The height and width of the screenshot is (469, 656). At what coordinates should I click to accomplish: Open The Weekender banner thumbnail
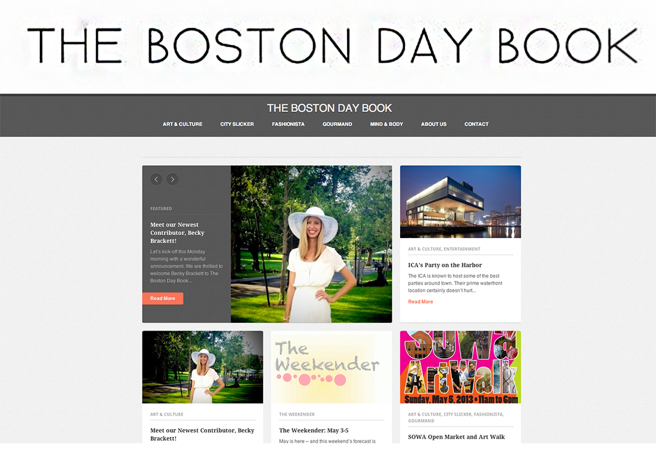pos(332,367)
